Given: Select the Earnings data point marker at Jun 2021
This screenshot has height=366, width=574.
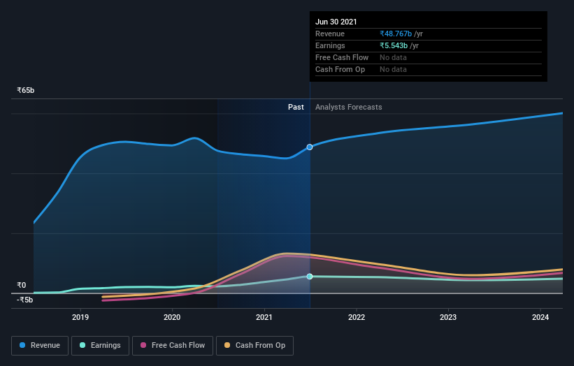Looking at the screenshot, I should coord(310,277).
